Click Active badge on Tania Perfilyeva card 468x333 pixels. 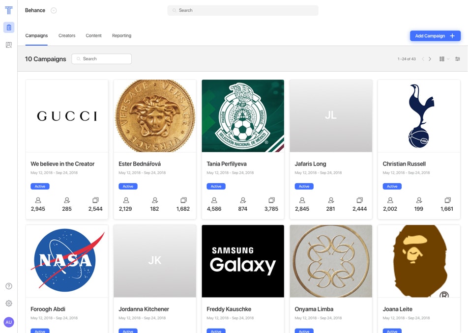(x=216, y=186)
